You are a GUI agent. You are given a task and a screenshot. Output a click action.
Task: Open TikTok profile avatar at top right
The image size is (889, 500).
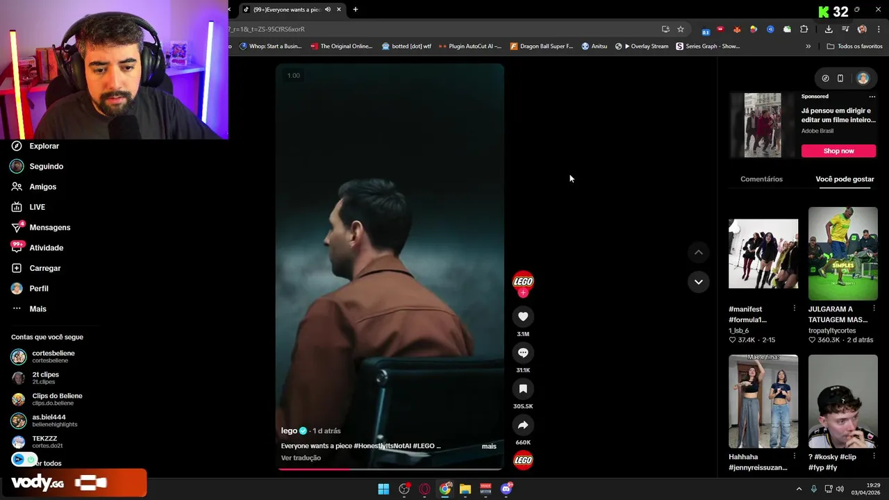click(863, 78)
